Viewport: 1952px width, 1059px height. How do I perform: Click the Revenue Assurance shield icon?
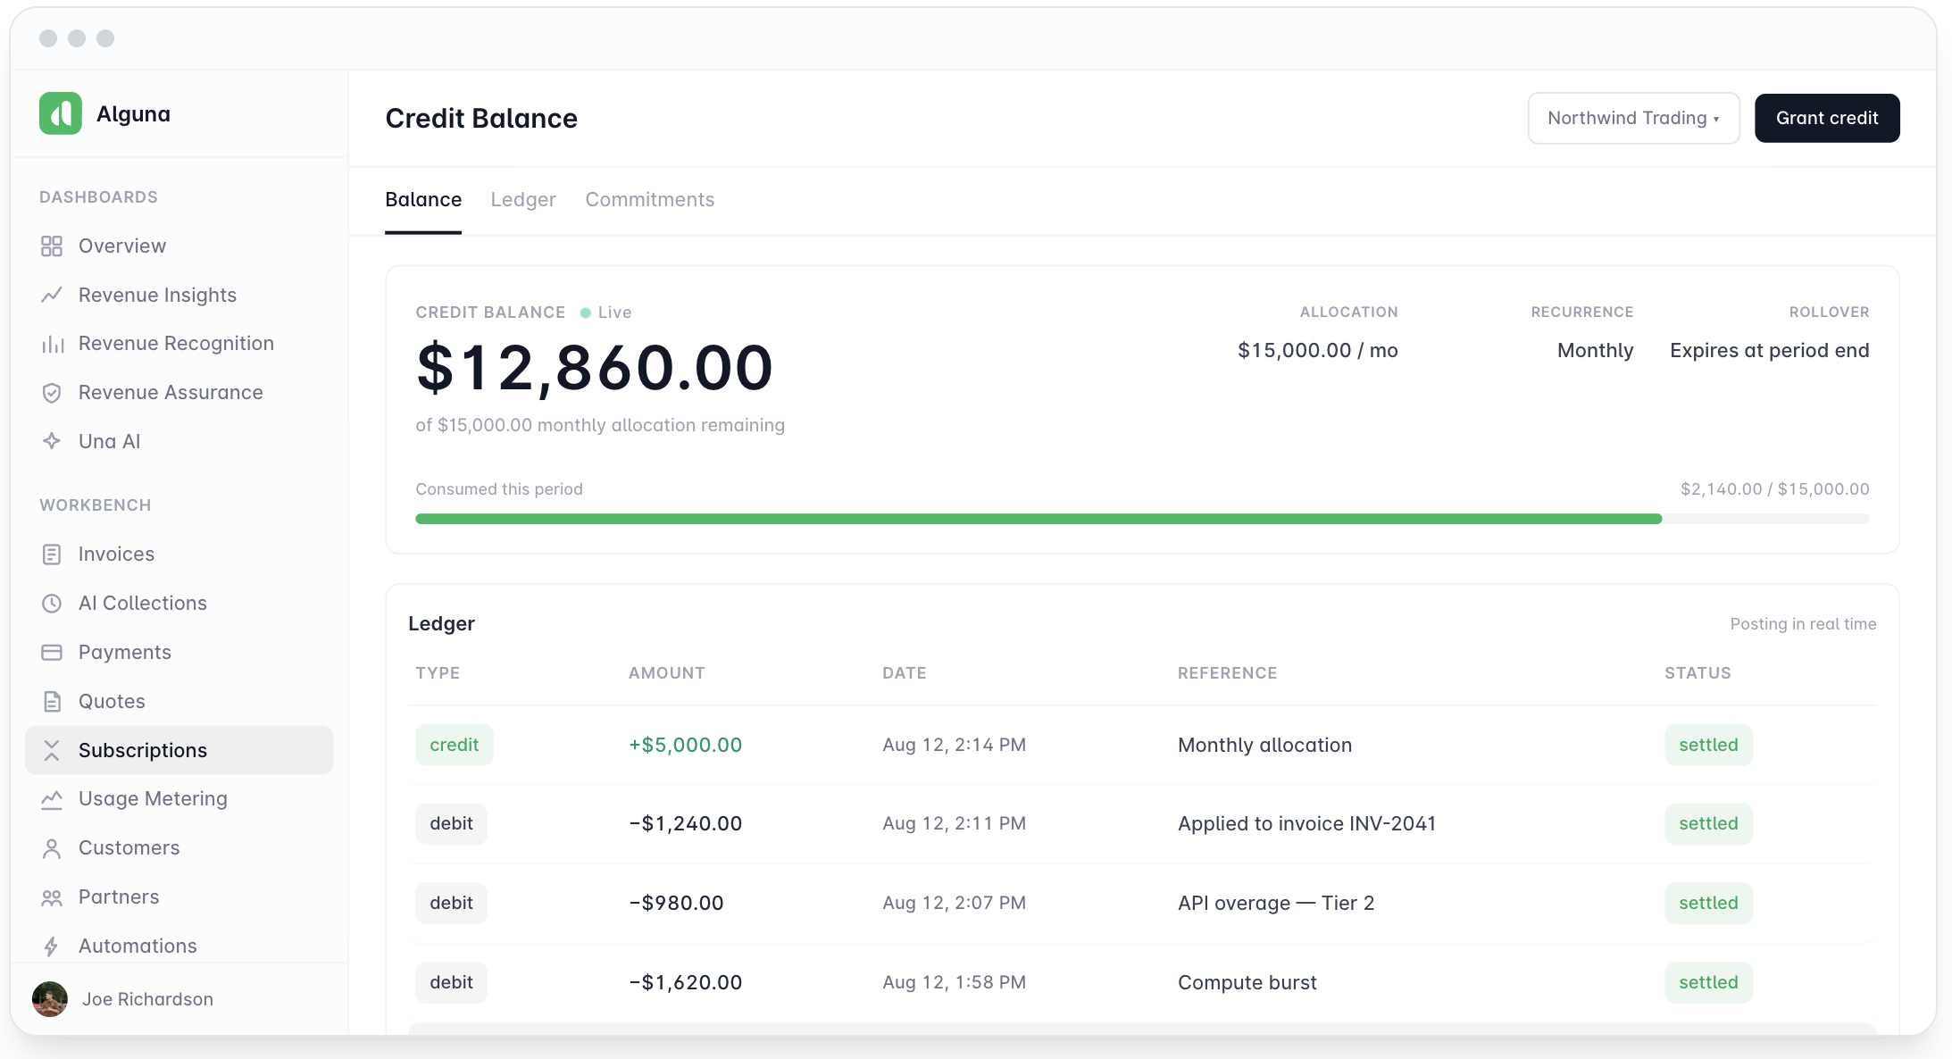[52, 393]
